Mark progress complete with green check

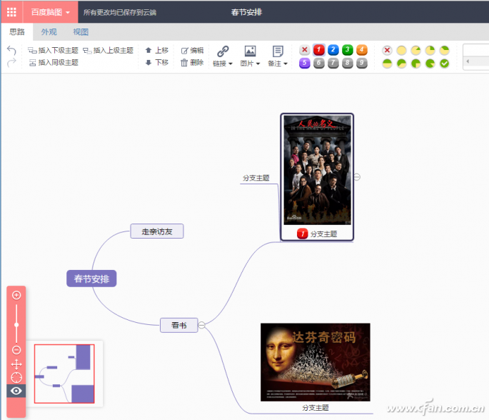pos(445,64)
